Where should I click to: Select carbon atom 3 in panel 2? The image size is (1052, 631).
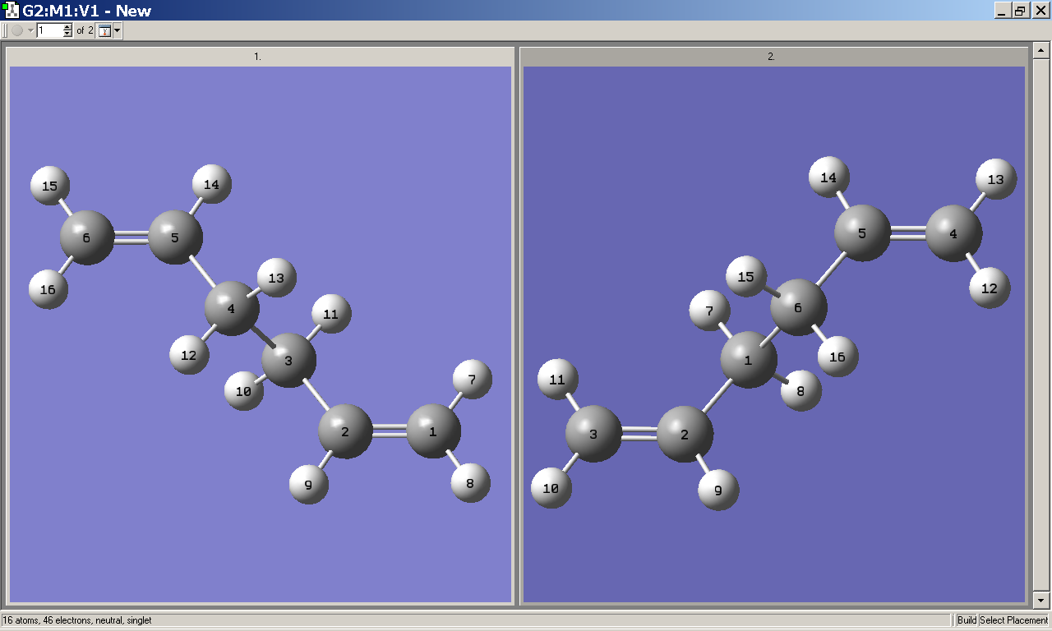(x=593, y=434)
